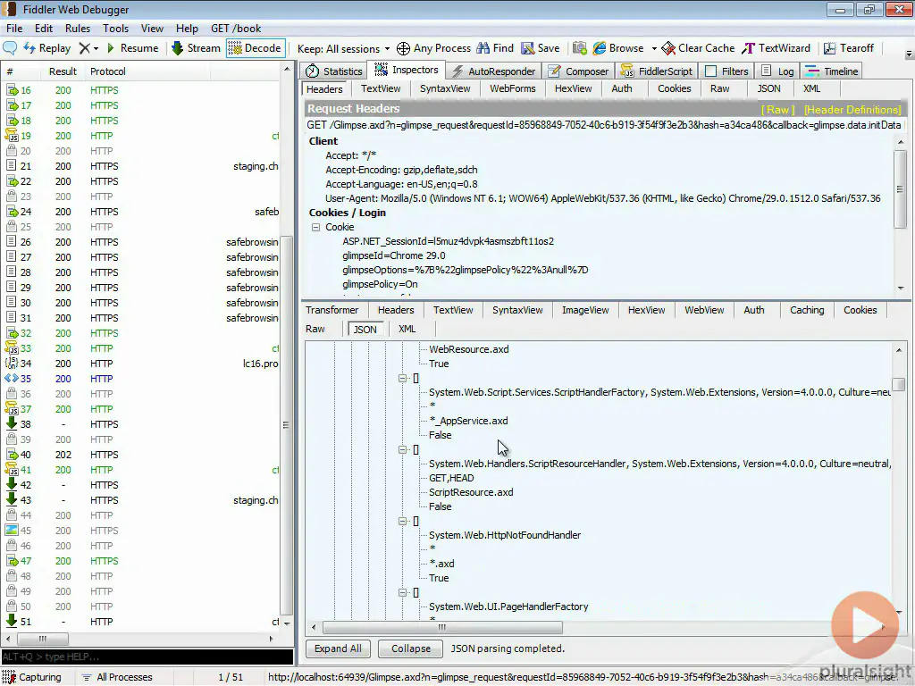Open the Rules menu
The width and height of the screenshot is (915, 686).
tap(78, 28)
